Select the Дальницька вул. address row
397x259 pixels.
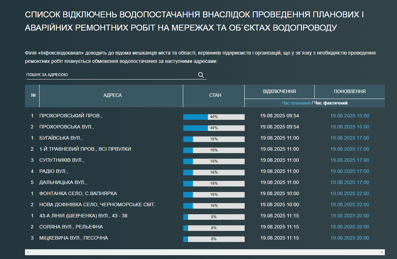[63, 182]
